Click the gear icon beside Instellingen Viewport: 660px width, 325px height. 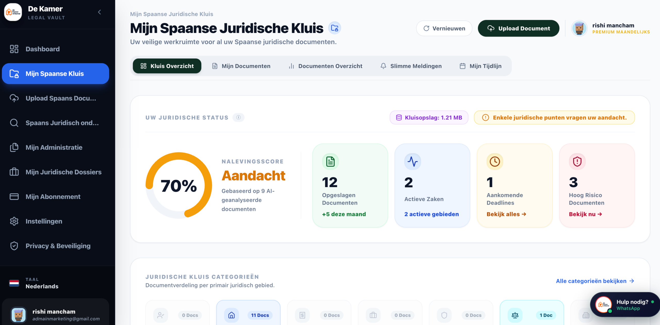click(14, 221)
